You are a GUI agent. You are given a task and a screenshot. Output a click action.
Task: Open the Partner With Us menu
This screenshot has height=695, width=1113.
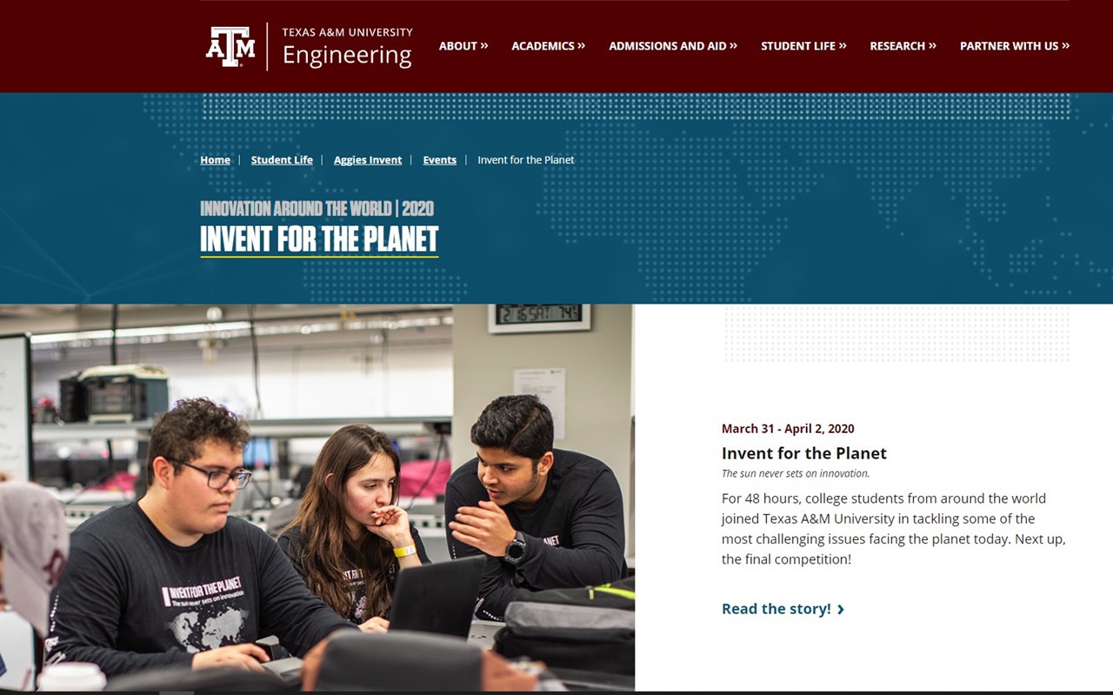coord(1015,46)
